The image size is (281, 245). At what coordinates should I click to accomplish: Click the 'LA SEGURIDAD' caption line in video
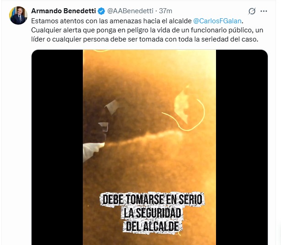click(152, 213)
